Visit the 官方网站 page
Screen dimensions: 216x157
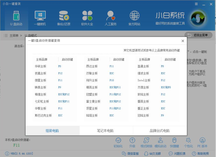135,18
